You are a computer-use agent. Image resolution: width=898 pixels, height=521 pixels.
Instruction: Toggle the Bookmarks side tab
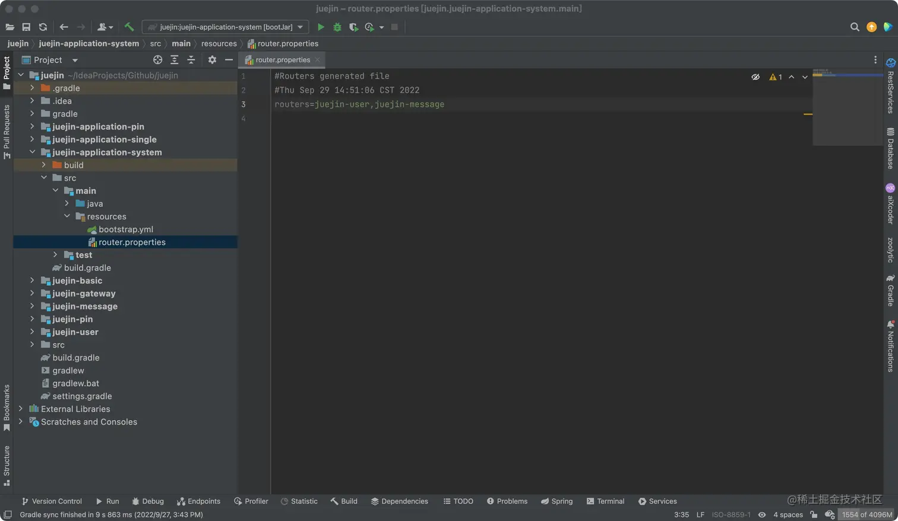[x=7, y=408]
